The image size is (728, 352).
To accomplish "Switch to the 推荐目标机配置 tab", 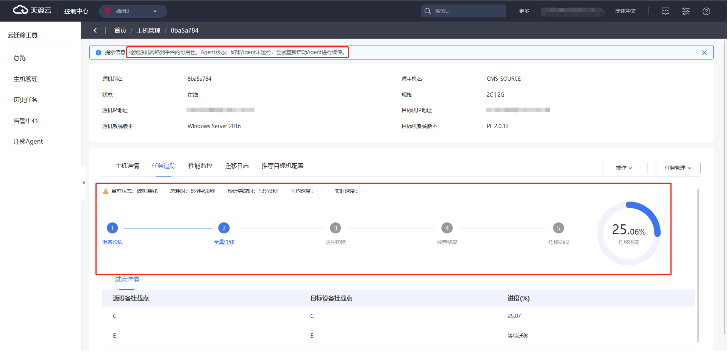I will 283,166.
